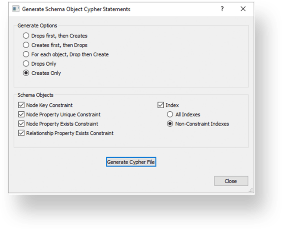This screenshot has height=229, width=282.
Task: Click the question mark help button
Action: 222,9
